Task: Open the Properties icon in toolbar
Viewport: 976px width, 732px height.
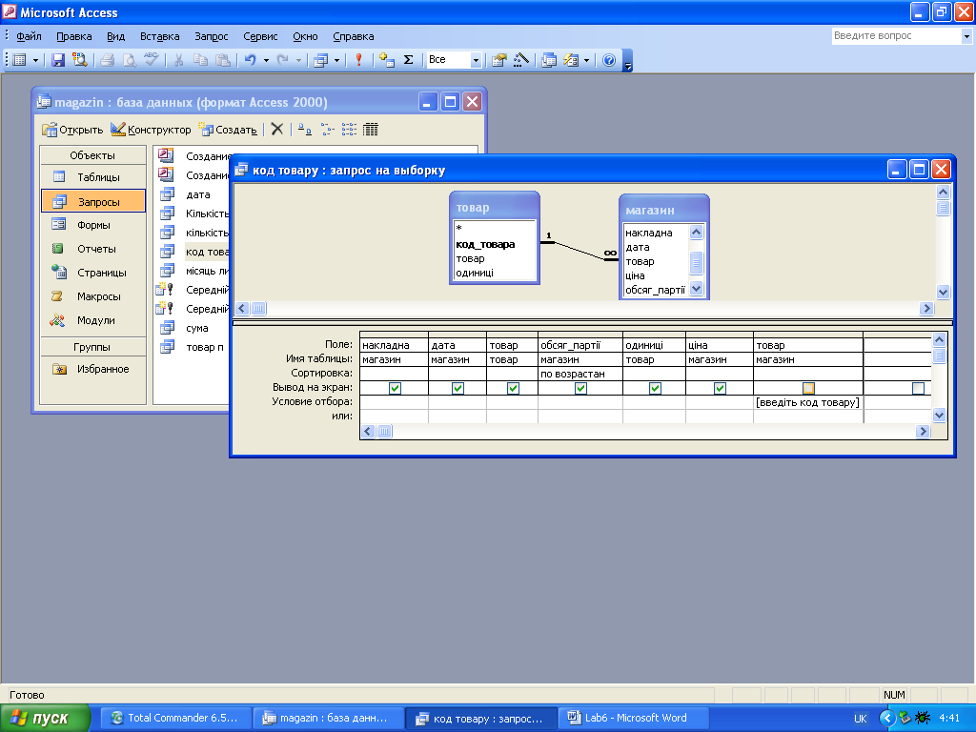Action: pyautogui.click(x=498, y=60)
